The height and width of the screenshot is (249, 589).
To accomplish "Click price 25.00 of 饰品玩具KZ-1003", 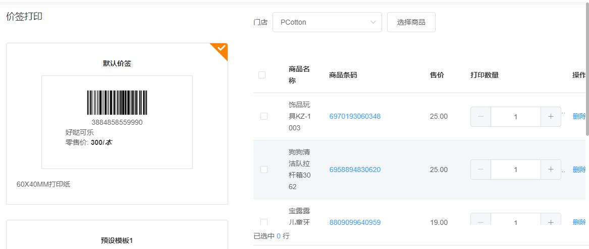I will (x=439, y=116).
